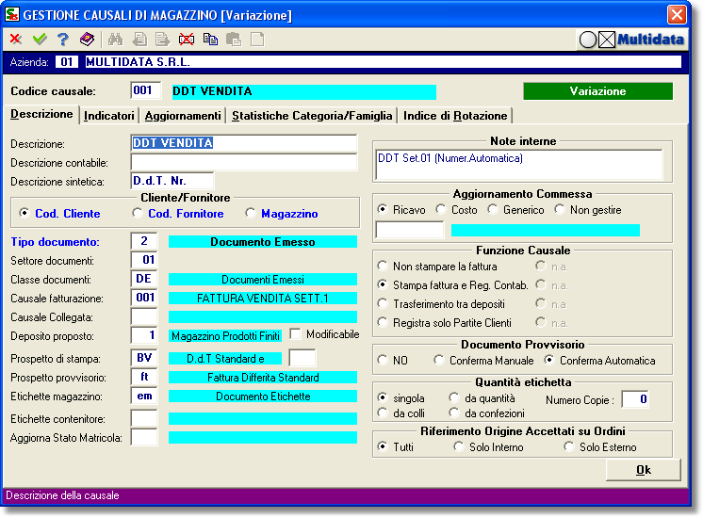Click the binoculars search icon
The image size is (703, 518).
[115, 40]
